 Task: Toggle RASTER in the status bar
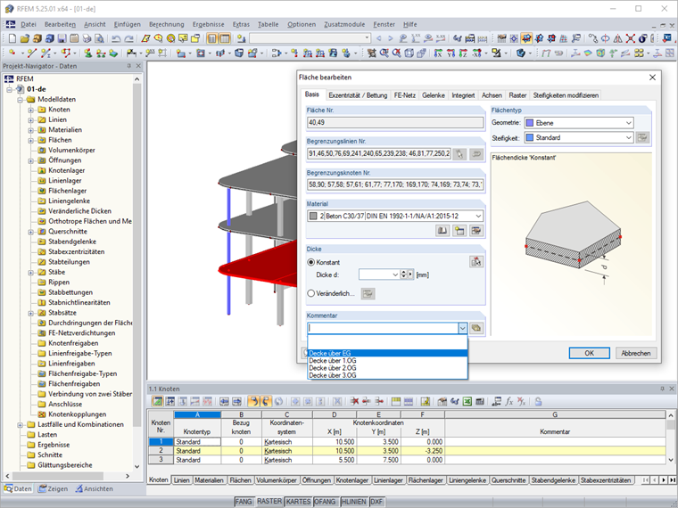269,502
